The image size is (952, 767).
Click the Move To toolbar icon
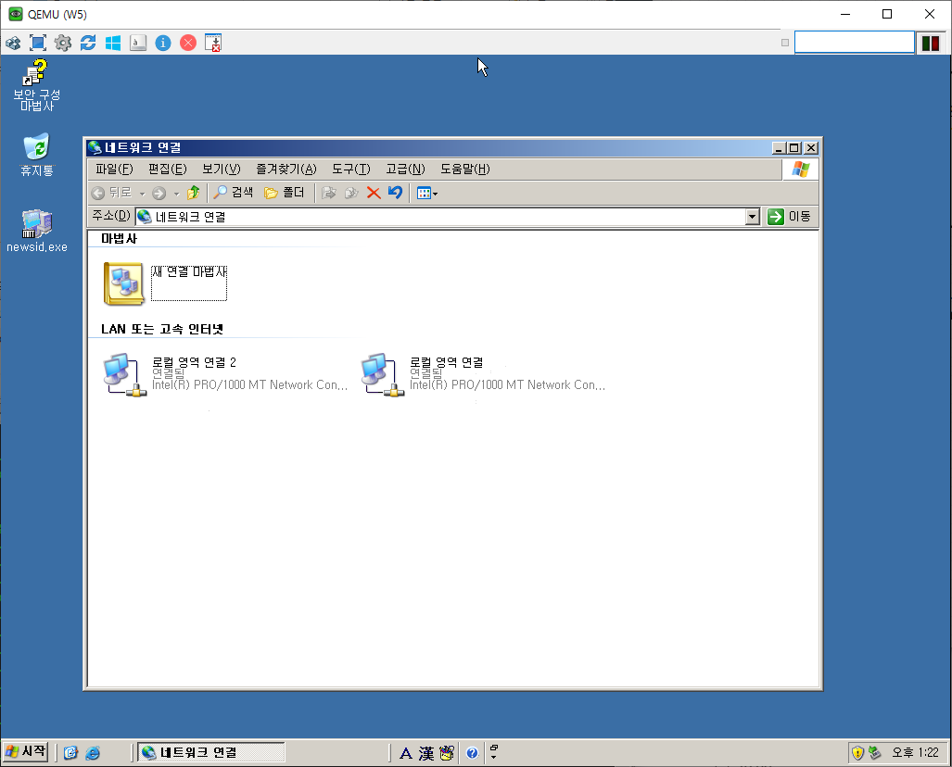click(328, 193)
